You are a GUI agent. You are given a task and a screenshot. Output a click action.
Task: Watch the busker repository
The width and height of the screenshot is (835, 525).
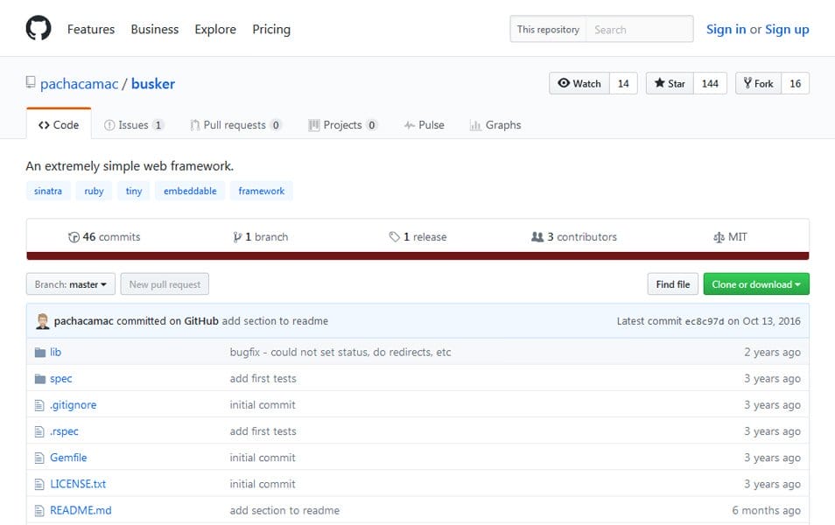click(579, 83)
